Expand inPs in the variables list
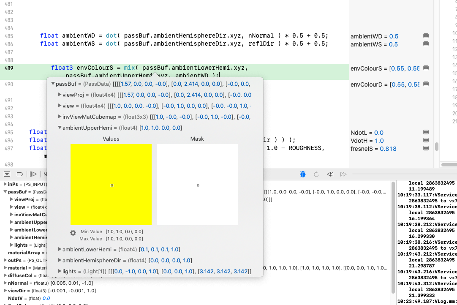Viewport: 457px width, 305px height. click(x=5, y=184)
